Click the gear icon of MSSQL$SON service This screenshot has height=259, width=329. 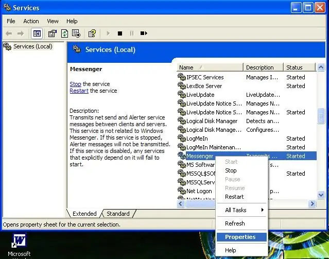(x=182, y=174)
